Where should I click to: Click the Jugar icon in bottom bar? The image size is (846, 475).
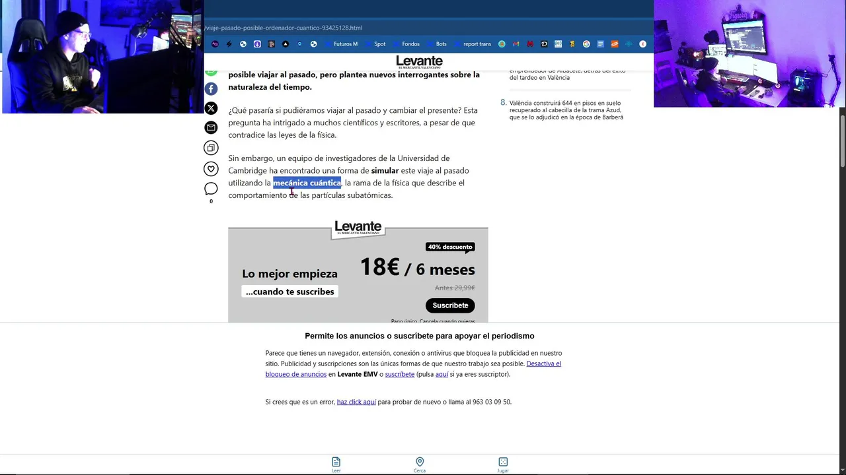[x=503, y=464]
